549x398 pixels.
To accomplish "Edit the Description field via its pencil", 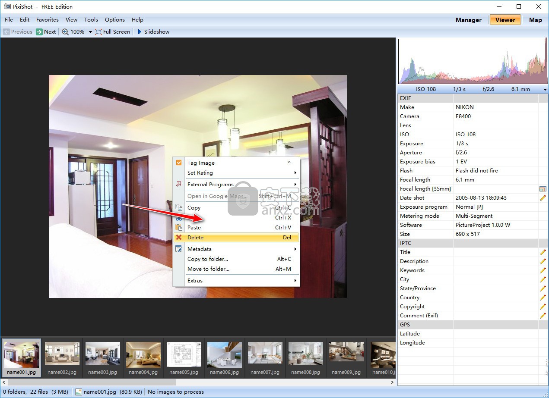I will click(543, 261).
